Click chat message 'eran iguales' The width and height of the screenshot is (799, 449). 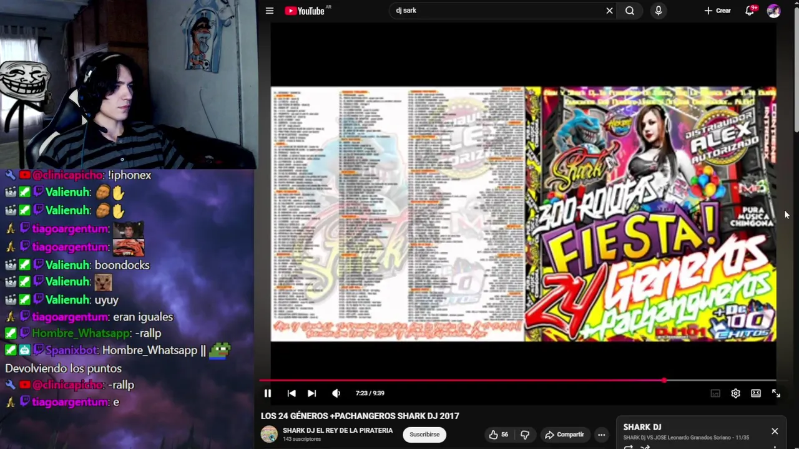tap(143, 317)
